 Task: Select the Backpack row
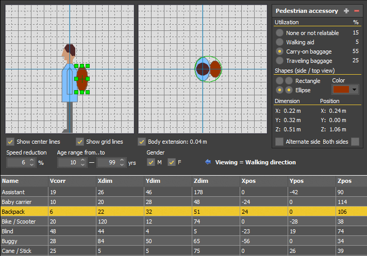[x=183, y=212]
